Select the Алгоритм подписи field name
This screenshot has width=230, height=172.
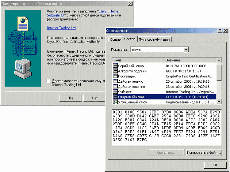coord(132,71)
